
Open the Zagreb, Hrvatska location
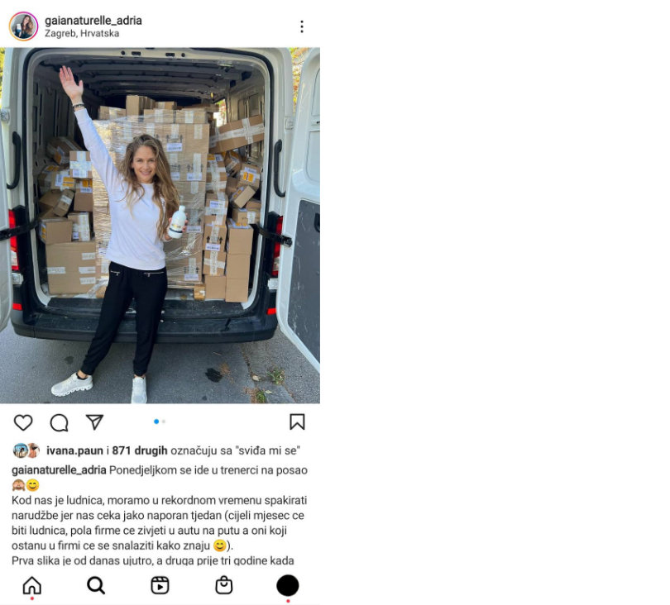point(82,33)
